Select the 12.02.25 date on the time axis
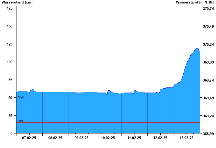The width and height of the screenshot is (216, 148). click(160, 138)
